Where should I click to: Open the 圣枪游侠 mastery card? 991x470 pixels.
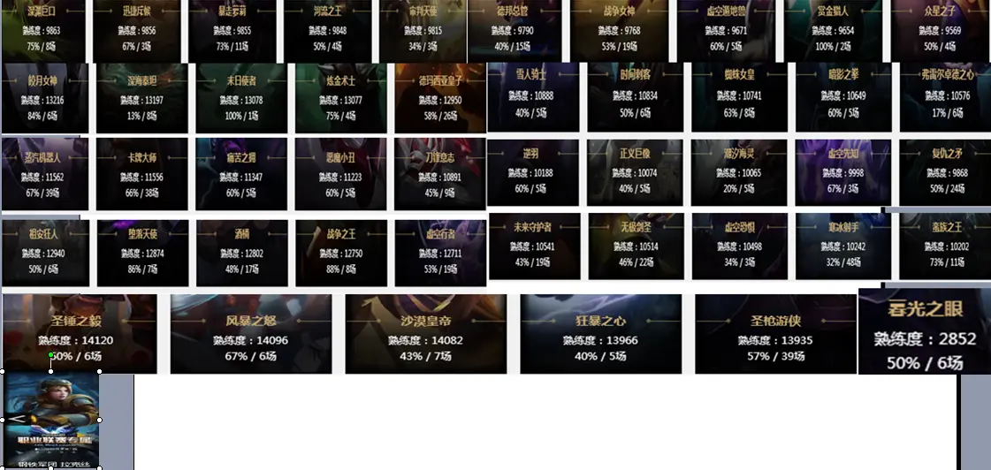tap(775, 334)
